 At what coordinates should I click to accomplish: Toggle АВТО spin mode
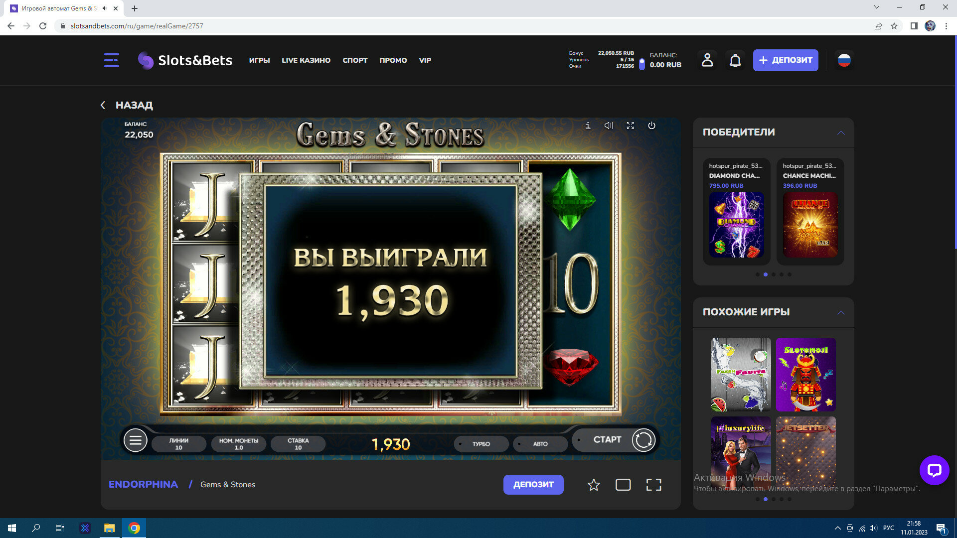[540, 444]
